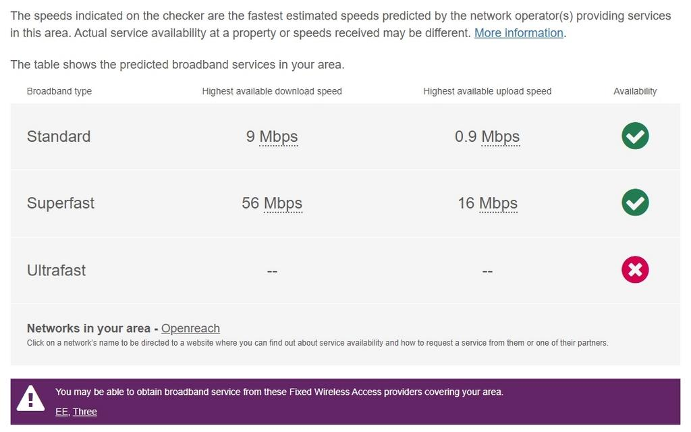This screenshot has width=691, height=432.
Task: Click the Ultrafast unavailable red cross icon
Action: click(x=635, y=270)
